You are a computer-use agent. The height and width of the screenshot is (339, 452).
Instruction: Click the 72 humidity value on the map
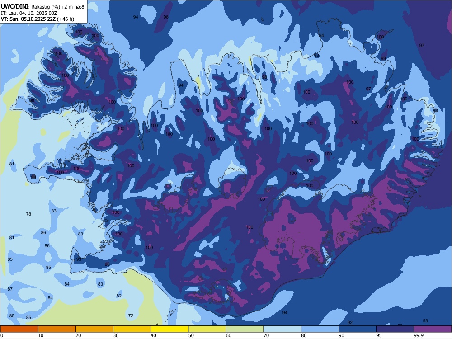pos(131,315)
